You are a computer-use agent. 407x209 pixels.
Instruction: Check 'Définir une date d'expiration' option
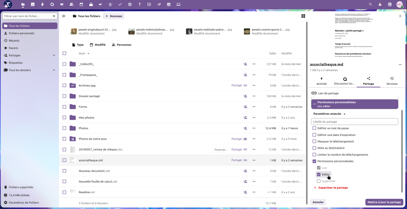click(314, 135)
